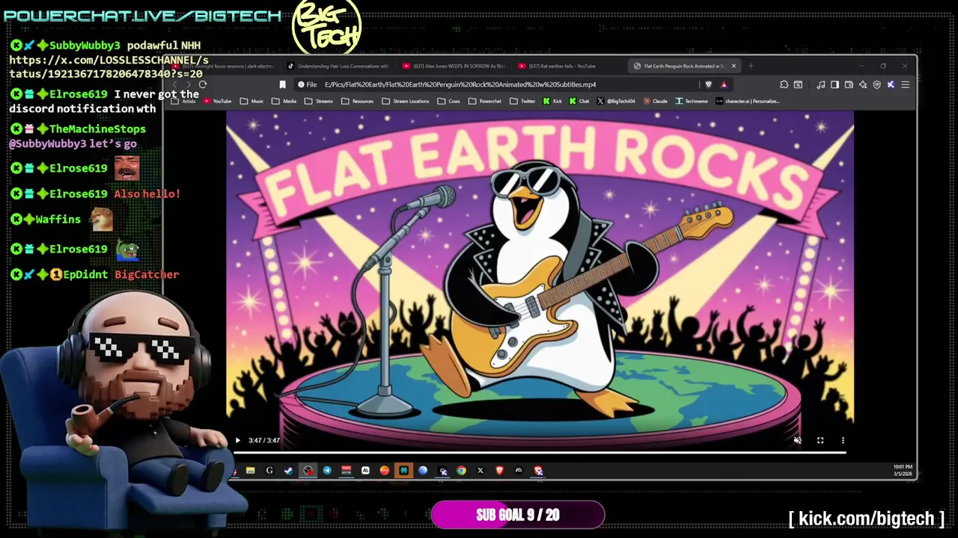Image resolution: width=958 pixels, height=538 pixels.
Task: Open the Stream Locations bookmark folder
Action: (x=405, y=101)
